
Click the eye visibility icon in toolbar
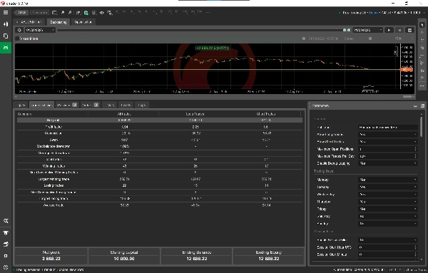[102, 13]
